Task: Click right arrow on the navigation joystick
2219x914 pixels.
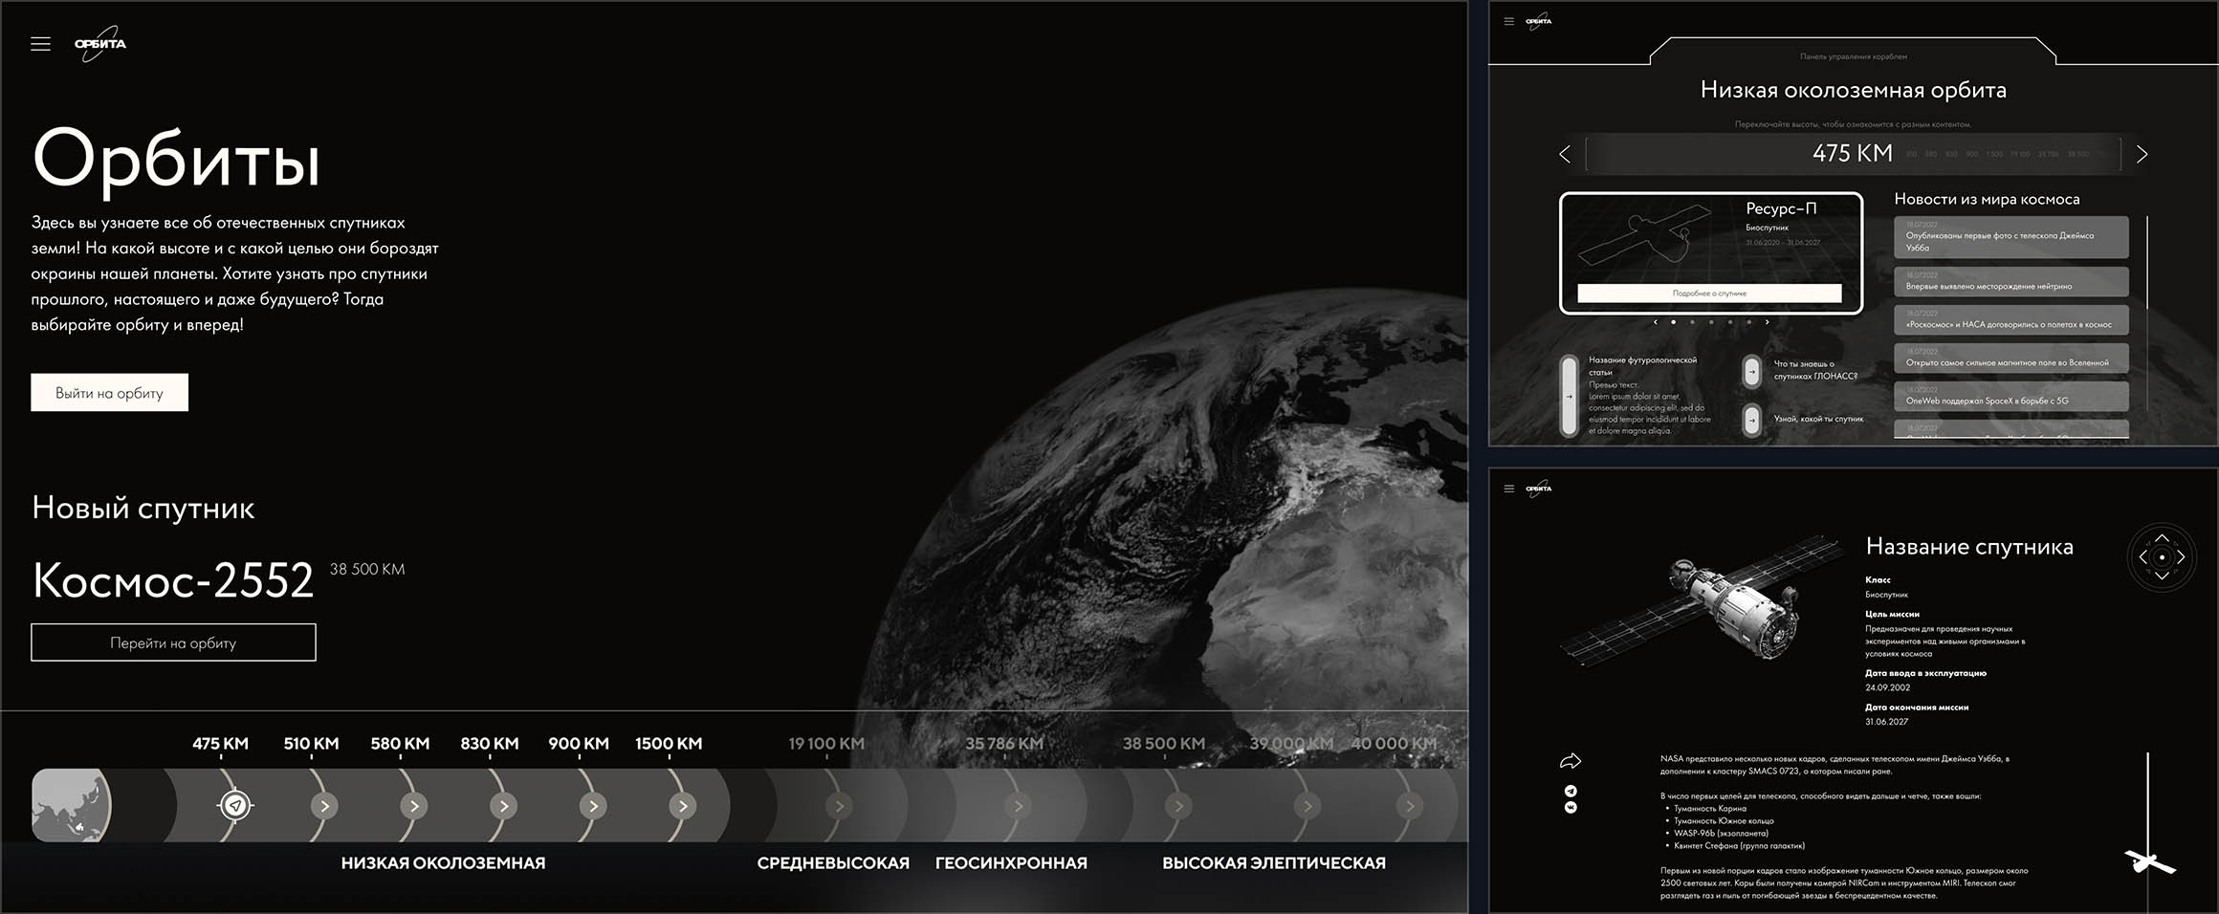Action: coord(2181,556)
